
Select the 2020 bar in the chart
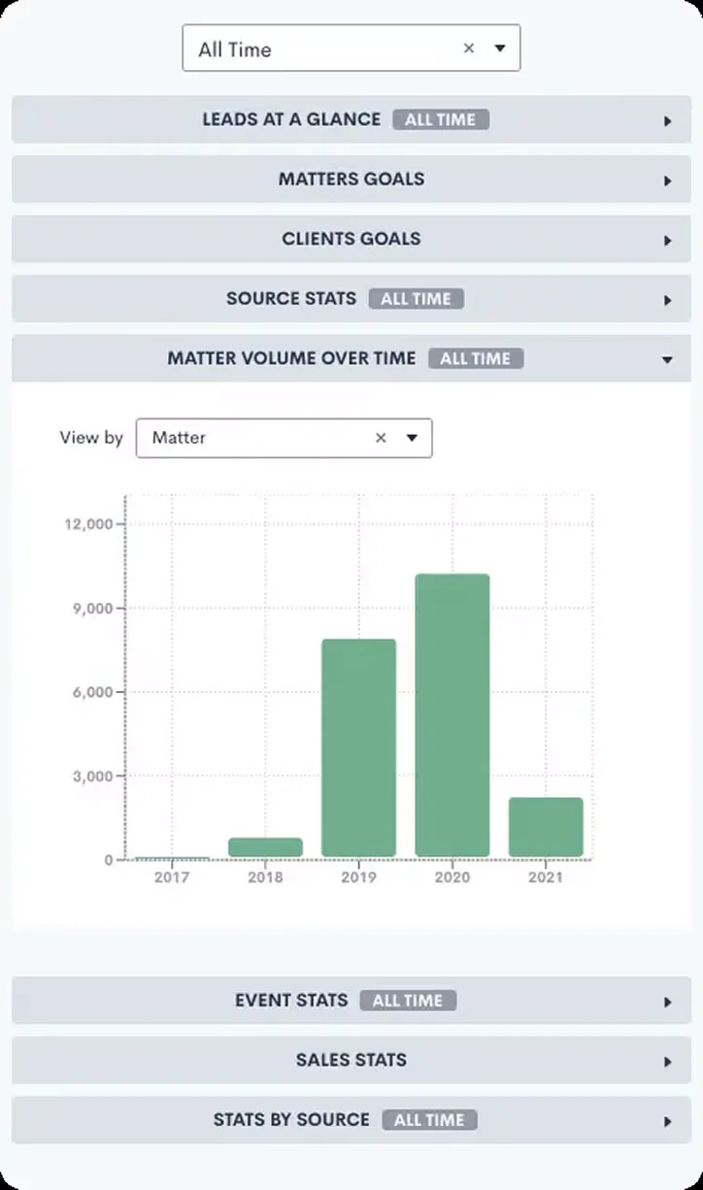click(x=451, y=713)
